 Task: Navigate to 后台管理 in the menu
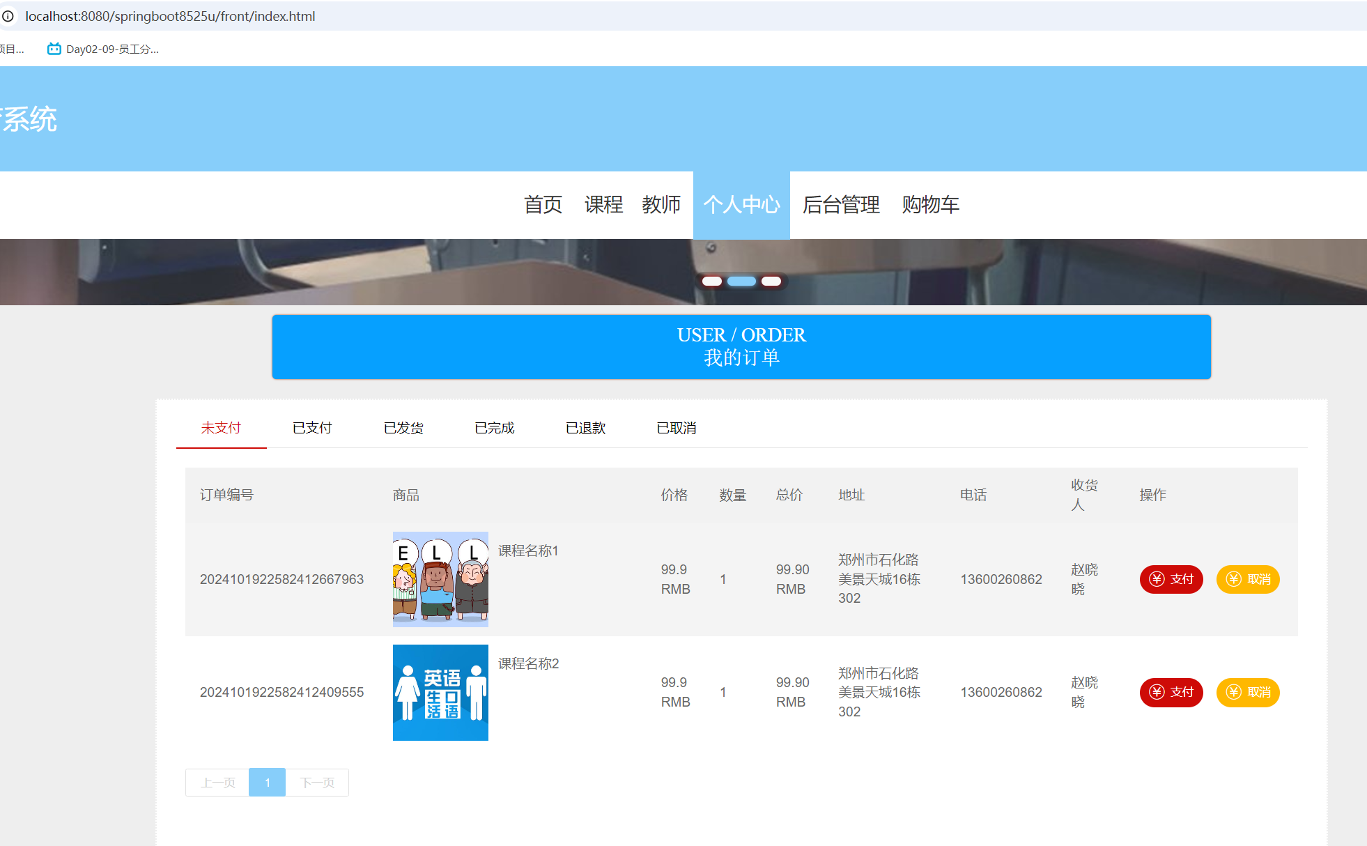[x=840, y=205]
